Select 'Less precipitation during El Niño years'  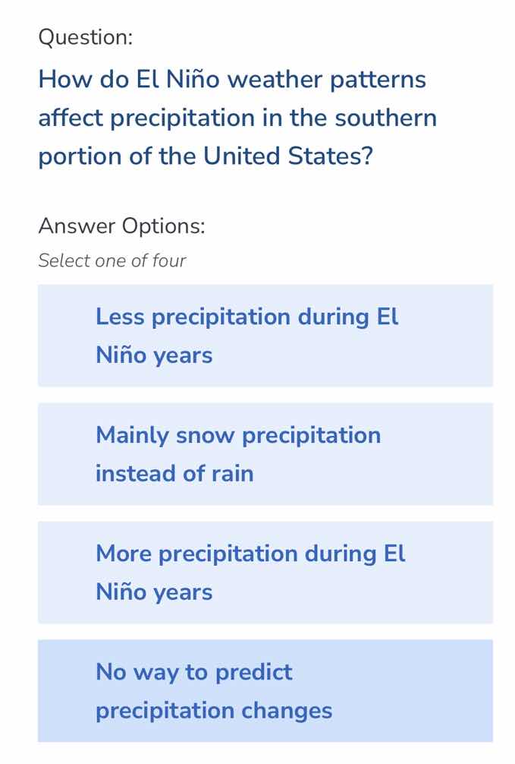[x=265, y=335]
